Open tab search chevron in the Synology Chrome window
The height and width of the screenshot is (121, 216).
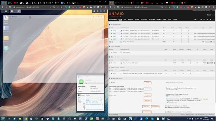pos(90,2)
